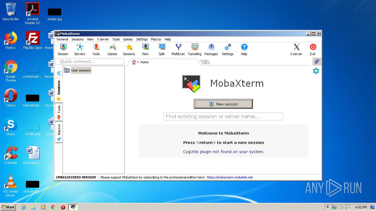Open Opera from the taskbar
This screenshot has width=376, height=211.
click(x=63, y=207)
